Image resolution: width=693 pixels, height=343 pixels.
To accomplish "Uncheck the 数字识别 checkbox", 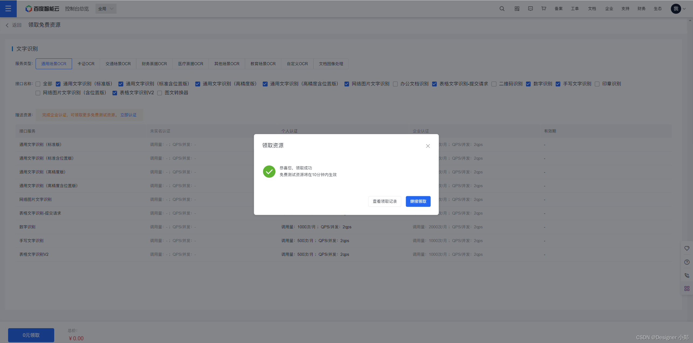I will click(528, 84).
